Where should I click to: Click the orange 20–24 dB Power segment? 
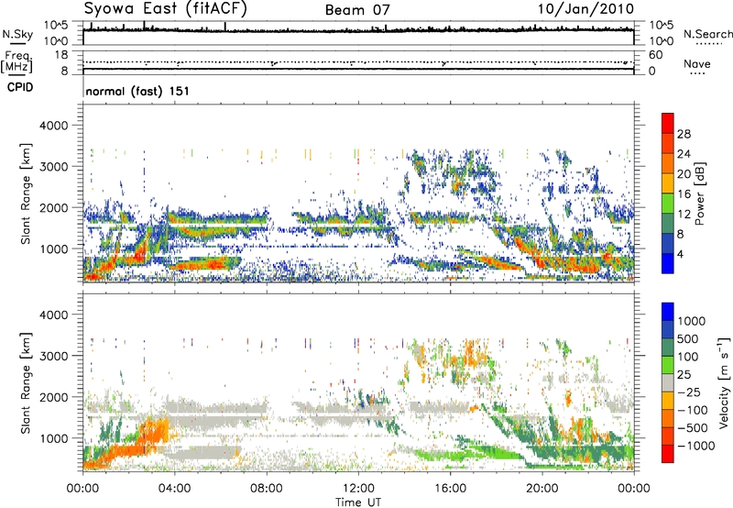tap(668, 163)
